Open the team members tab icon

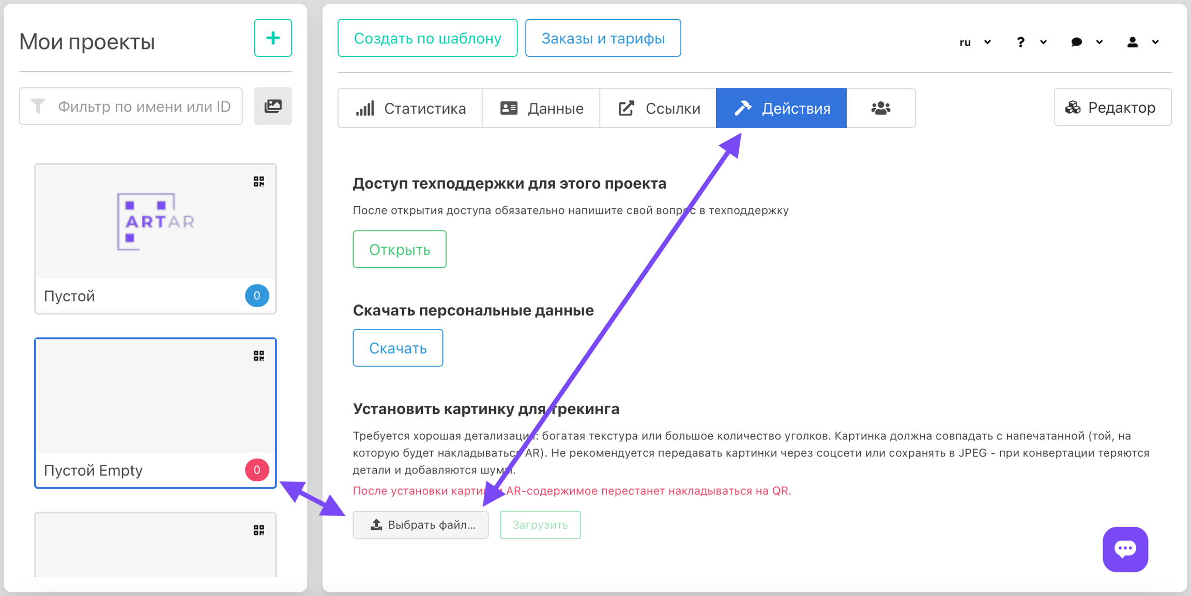point(880,108)
